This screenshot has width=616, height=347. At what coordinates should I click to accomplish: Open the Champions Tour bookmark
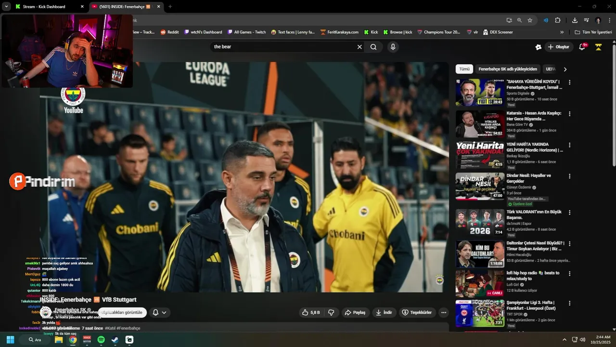click(438, 32)
